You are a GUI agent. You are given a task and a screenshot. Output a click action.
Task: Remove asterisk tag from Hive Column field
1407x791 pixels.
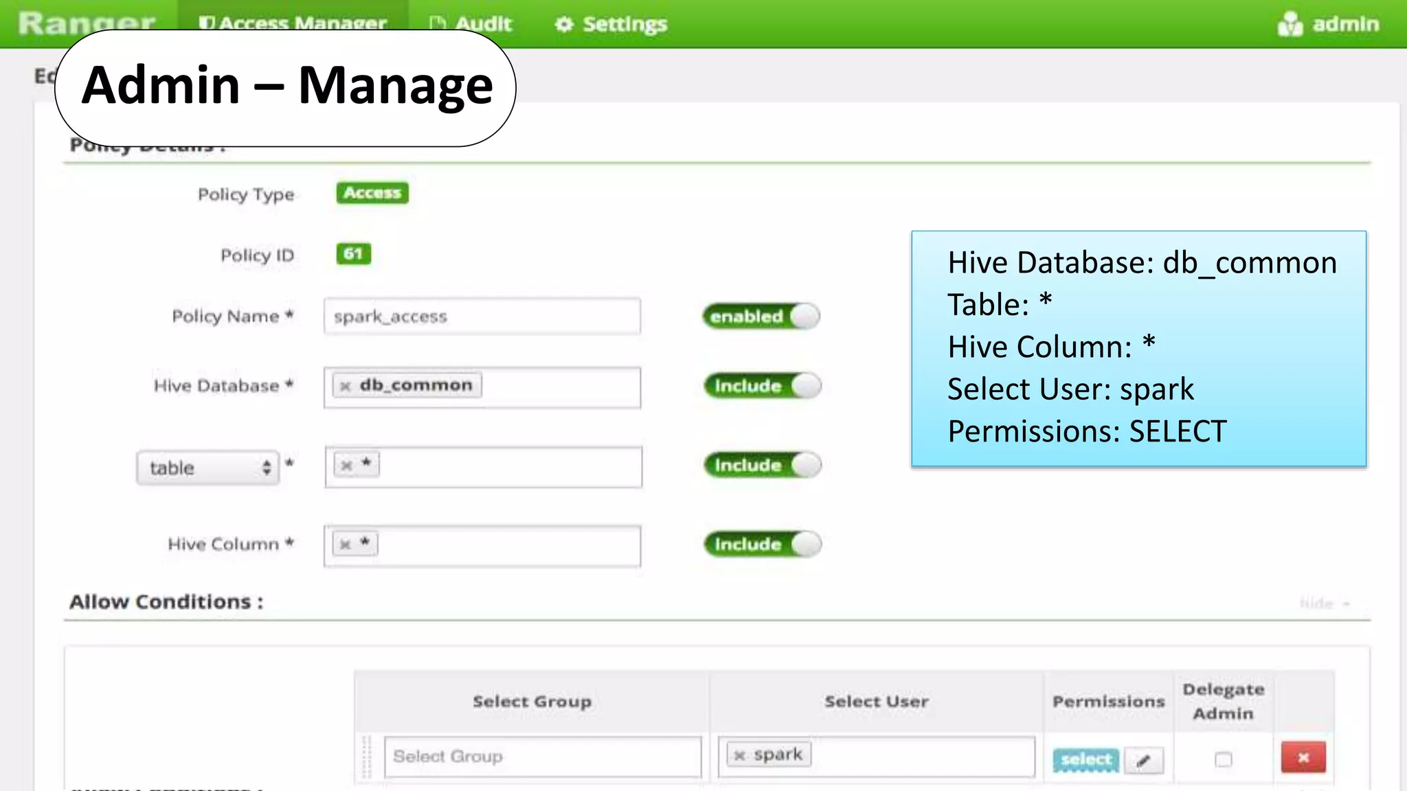346,544
